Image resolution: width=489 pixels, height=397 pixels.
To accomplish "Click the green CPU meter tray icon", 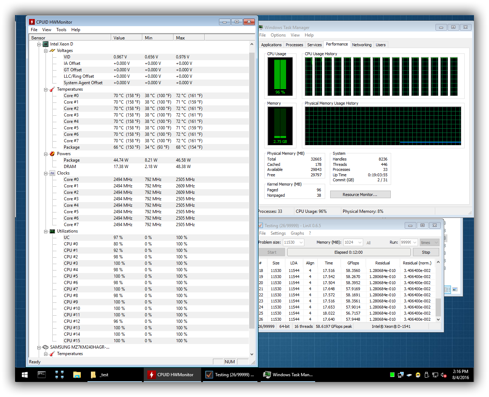I will (392, 375).
